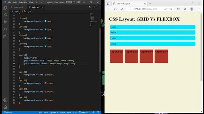The width and height of the screenshot is (204, 114).
Task: Split the editor to the right
Action: coord(94,7)
